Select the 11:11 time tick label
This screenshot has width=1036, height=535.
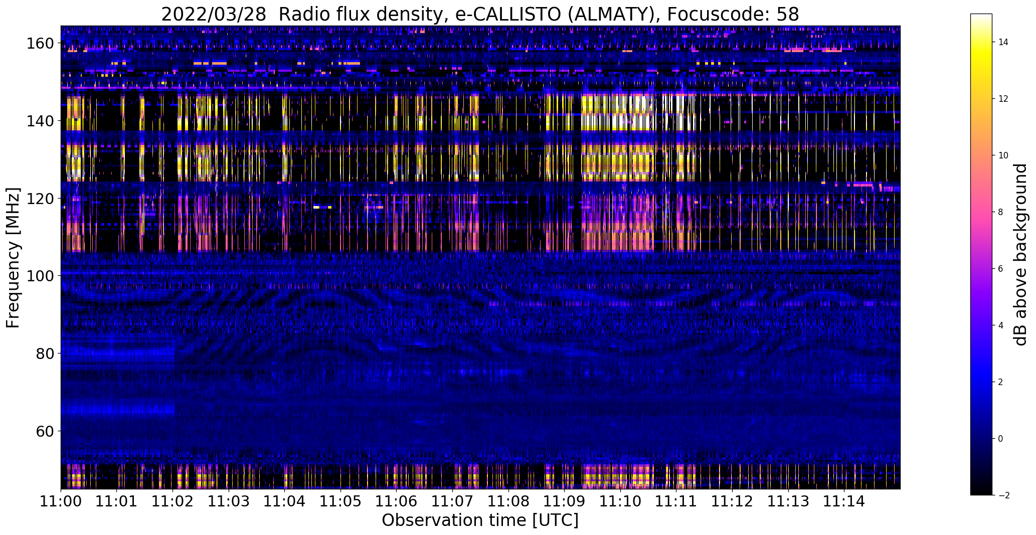click(676, 501)
